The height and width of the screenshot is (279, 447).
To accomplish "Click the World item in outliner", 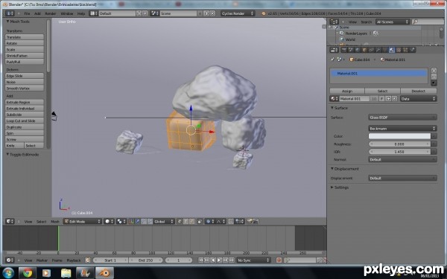I will pyautogui.click(x=350, y=39).
